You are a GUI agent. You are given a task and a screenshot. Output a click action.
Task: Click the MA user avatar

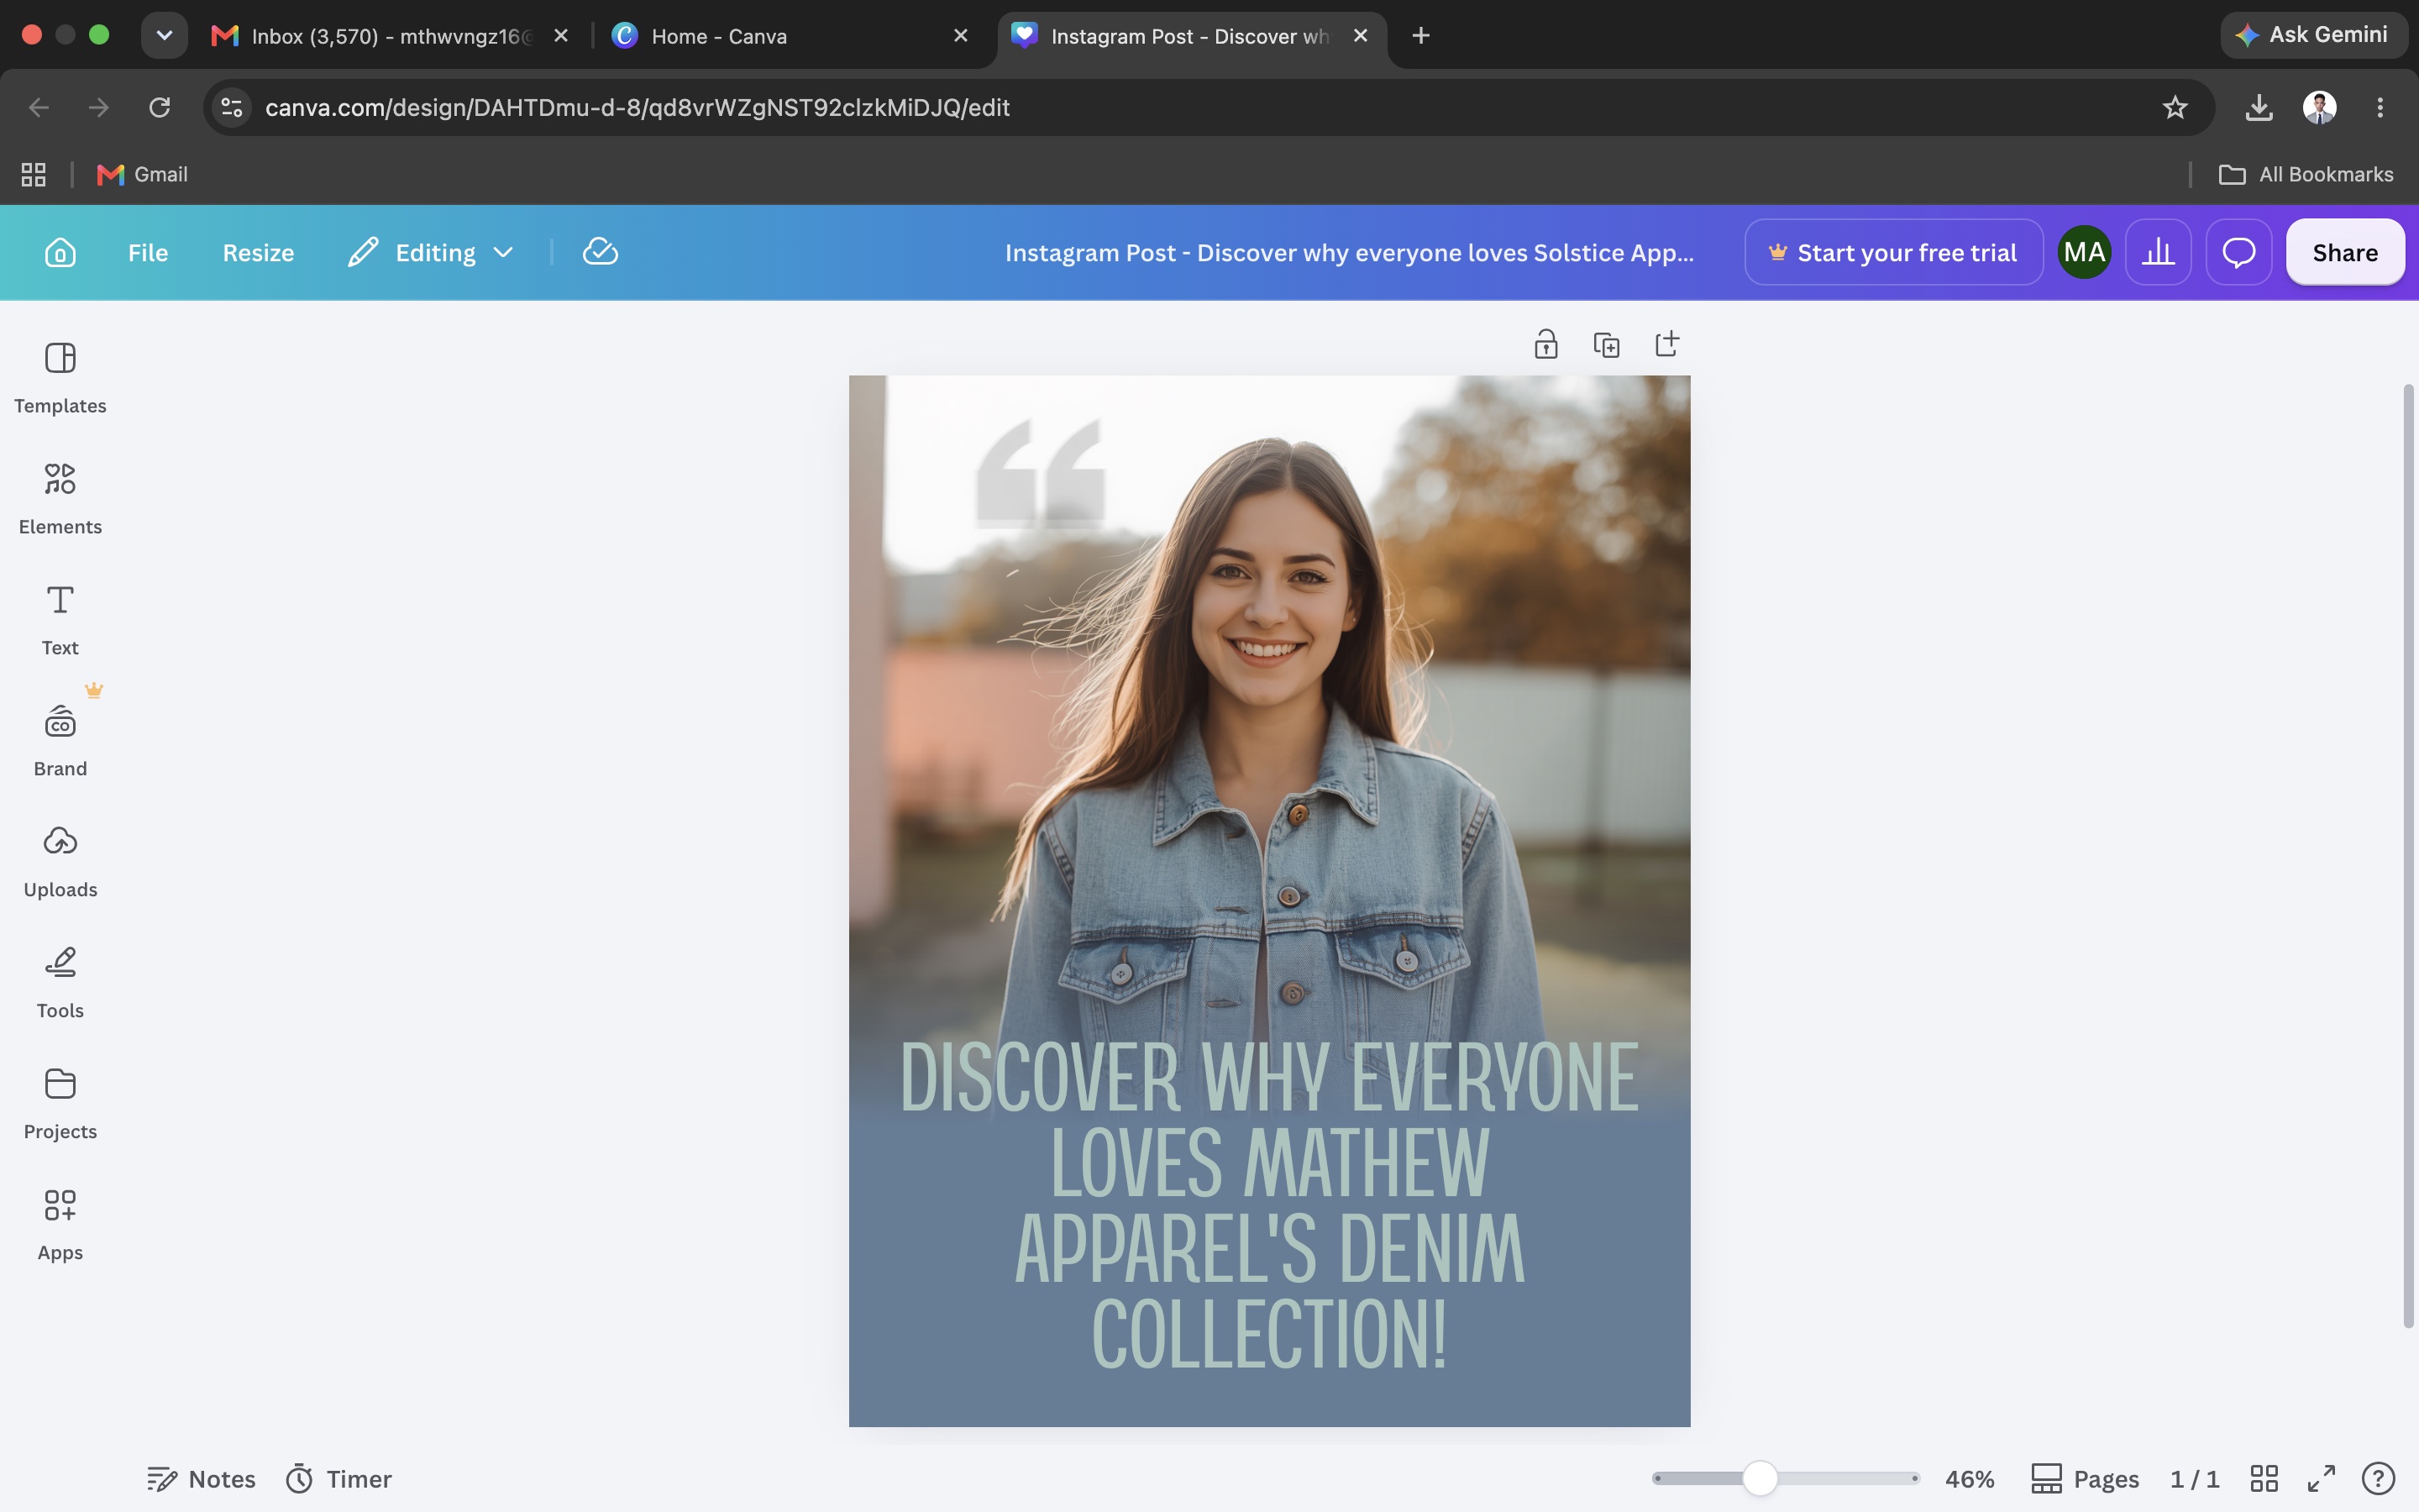tap(2084, 252)
